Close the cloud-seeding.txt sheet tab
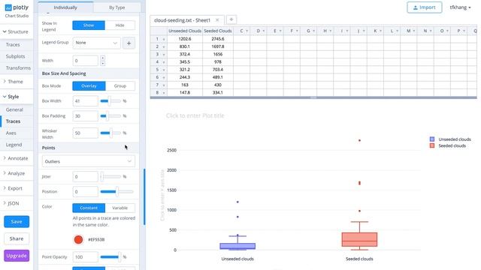The height and width of the screenshot is (270, 481). (217, 20)
